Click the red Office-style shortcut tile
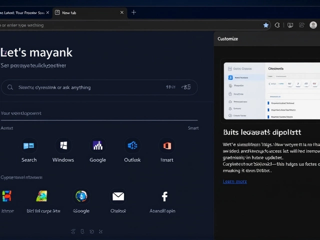This screenshot has width=320, height=240. pos(166,146)
